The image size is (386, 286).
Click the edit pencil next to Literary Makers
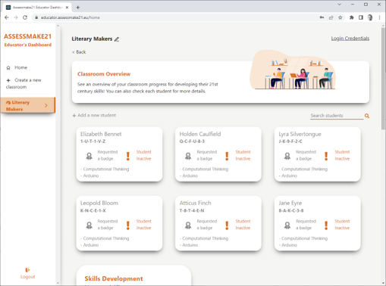(117, 39)
